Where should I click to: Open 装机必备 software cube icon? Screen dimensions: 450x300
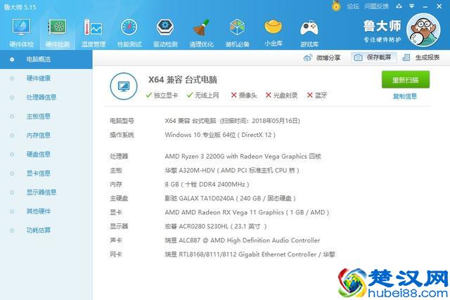238,32
